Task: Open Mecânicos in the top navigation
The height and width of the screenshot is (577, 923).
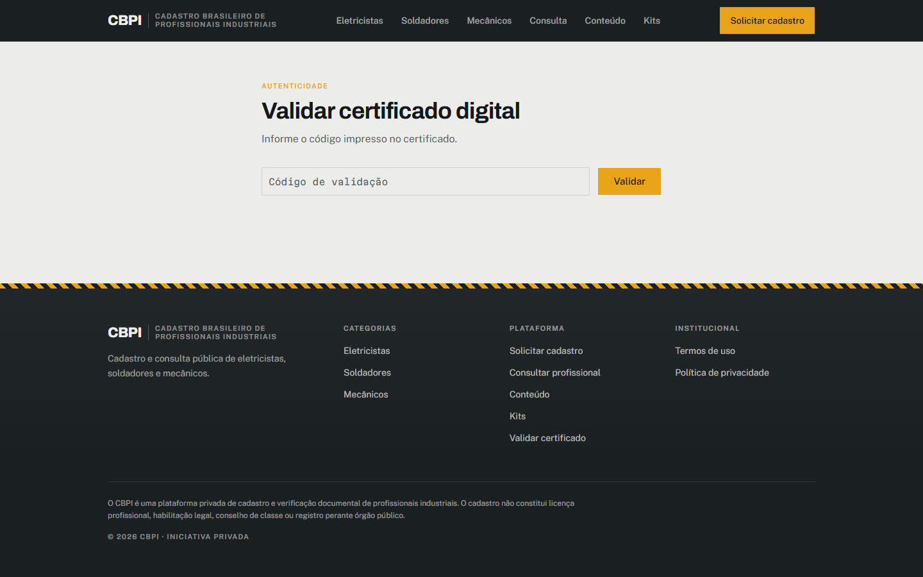Action: tap(489, 21)
